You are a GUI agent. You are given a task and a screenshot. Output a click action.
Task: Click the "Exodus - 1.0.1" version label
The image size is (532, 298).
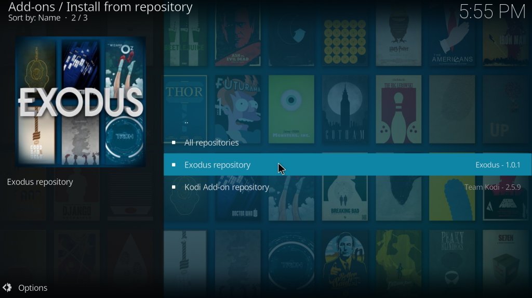(x=498, y=165)
